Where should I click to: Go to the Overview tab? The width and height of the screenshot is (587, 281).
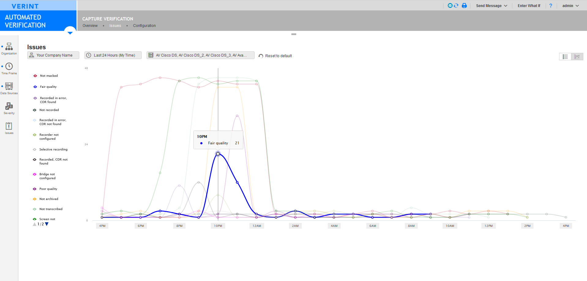coord(90,26)
